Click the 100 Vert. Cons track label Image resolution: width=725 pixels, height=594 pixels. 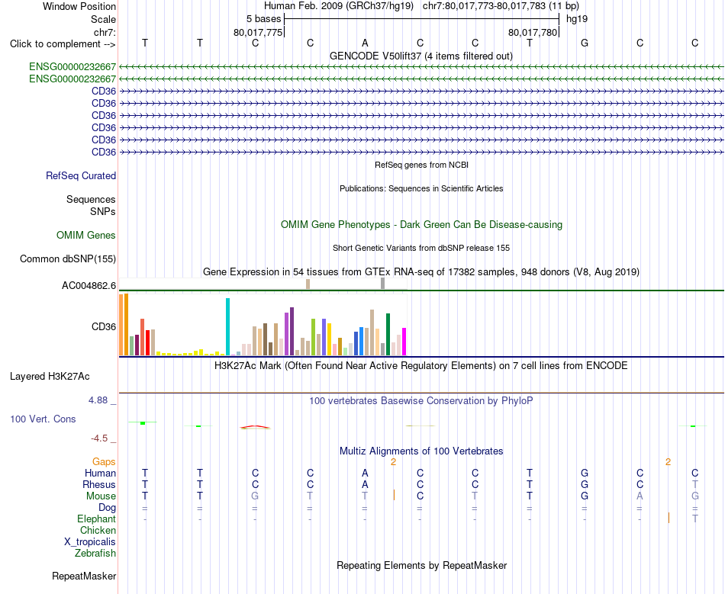pyautogui.click(x=43, y=419)
